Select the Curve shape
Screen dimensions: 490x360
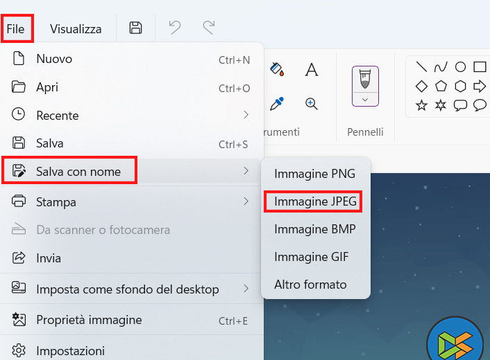click(441, 66)
